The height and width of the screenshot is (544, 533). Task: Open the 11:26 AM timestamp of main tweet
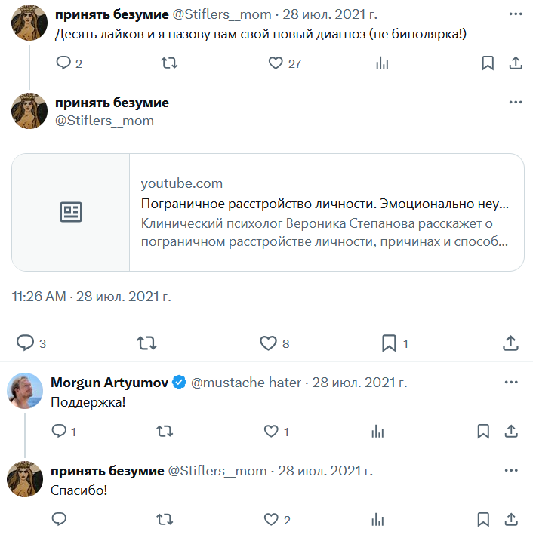pos(39,297)
